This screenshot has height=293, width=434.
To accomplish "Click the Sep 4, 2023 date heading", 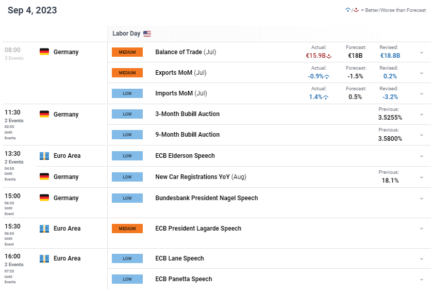I will pyautogui.click(x=32, y=10).
